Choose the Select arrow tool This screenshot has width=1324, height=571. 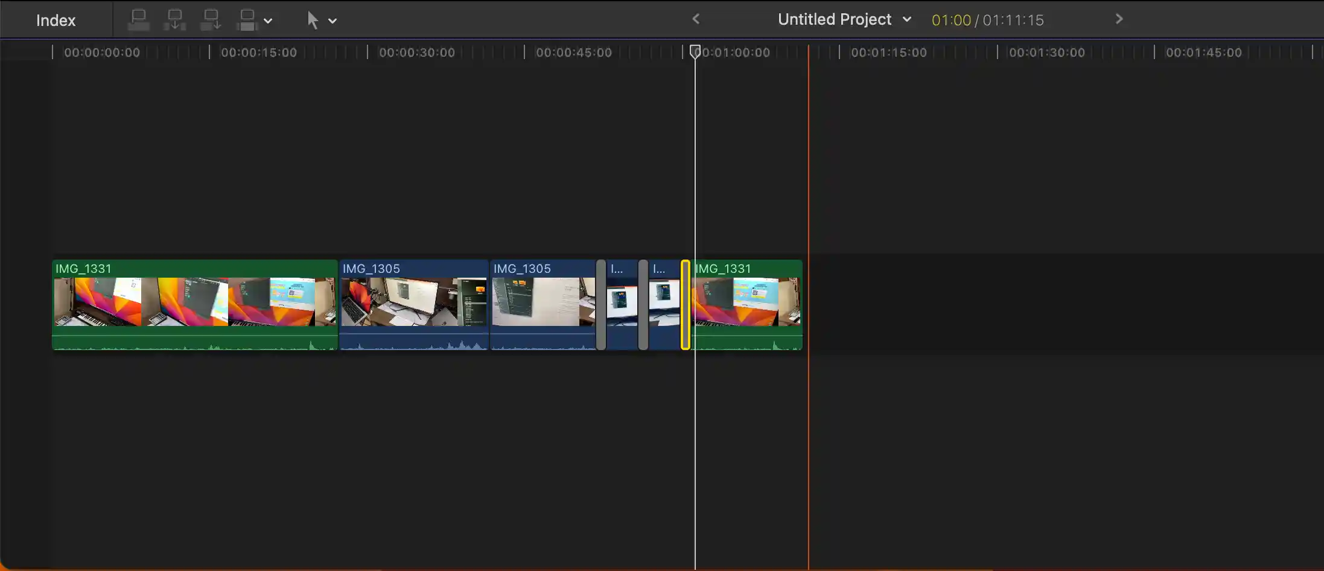(312, 20)
